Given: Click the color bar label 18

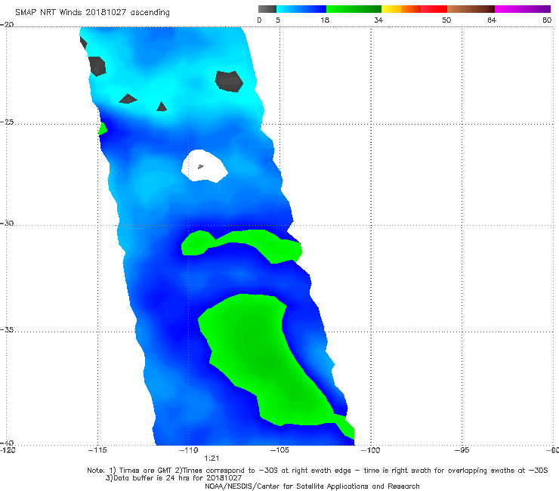Looking at the screenshot, I should coord(325,20).
